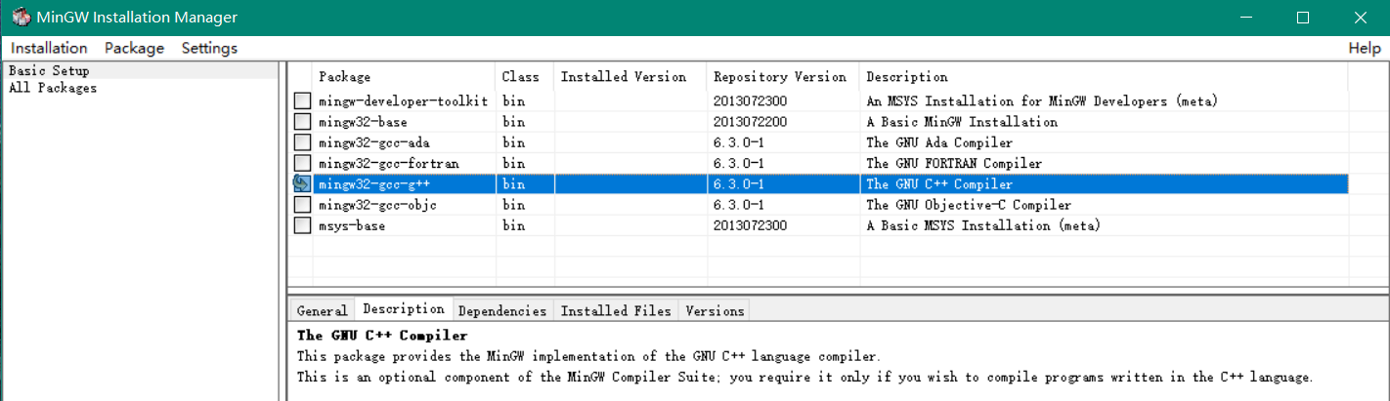Image resolution: width=1390 pixels, height=401 pixels.
Task: Select All Packages in left pane
Action: 53,88
